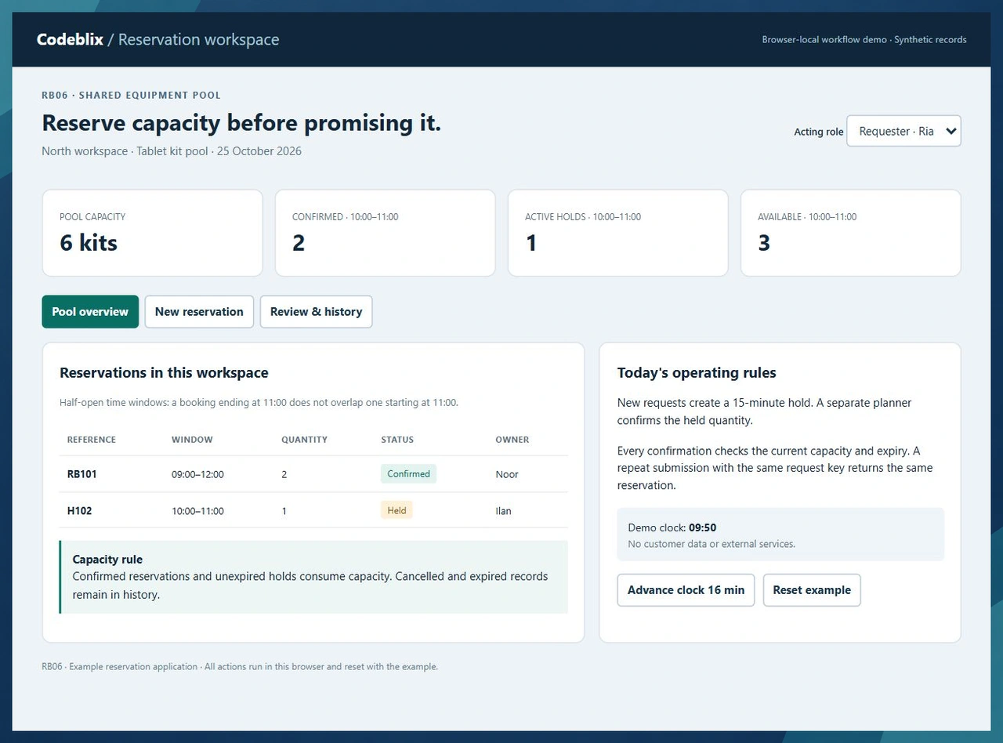This screenshot has width=1003, height=743.
Task: Click the Capacity rule heading
Action: [x=107, y=560]
